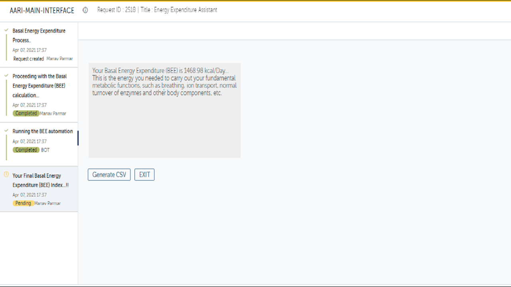Open the Basal Energy Expenditure Process step
The image size is (511, 287).
[x=39, y=45]
